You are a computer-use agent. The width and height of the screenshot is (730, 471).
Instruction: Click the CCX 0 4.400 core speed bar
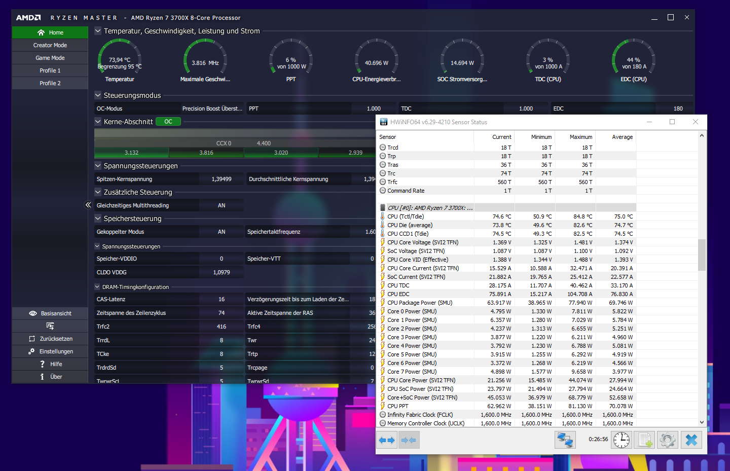point(235,143)
